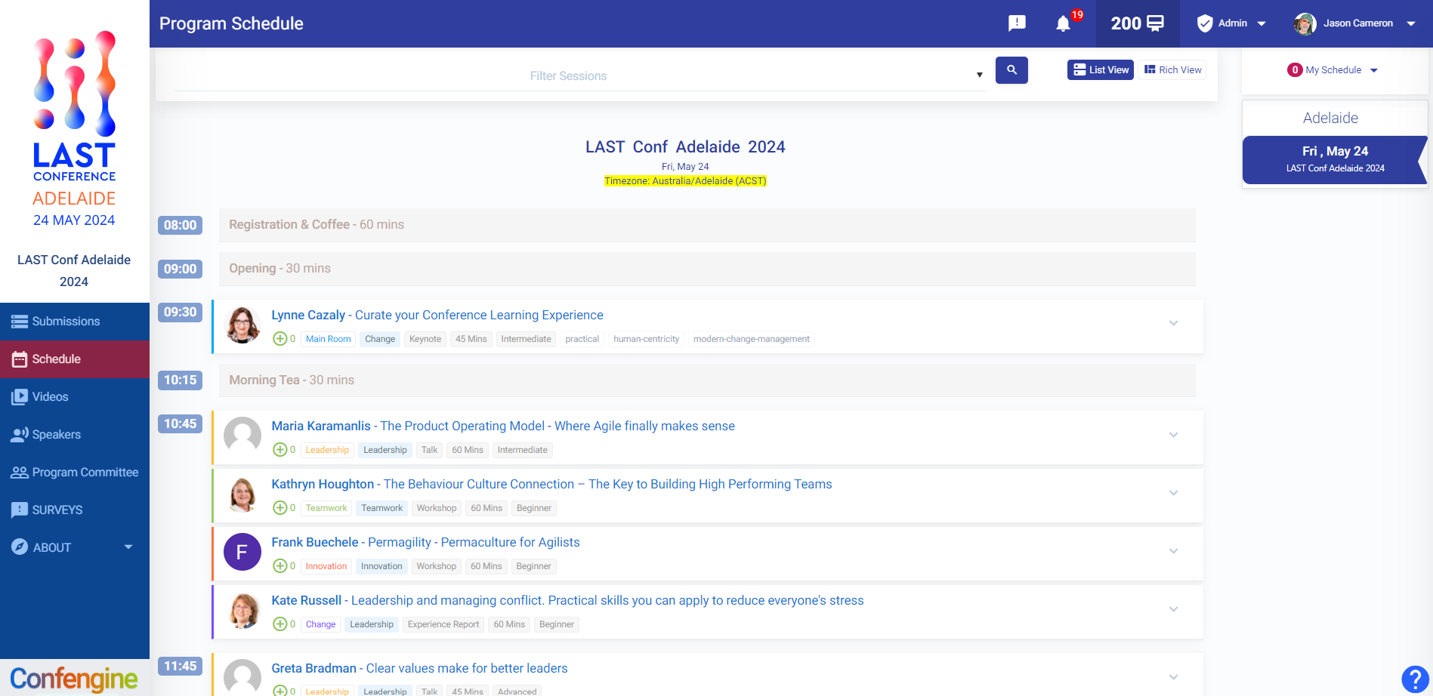The width and height of the screenshot is (1433, 696).
Task: Click the Adelaide location heading
Action: point(1330,118)
